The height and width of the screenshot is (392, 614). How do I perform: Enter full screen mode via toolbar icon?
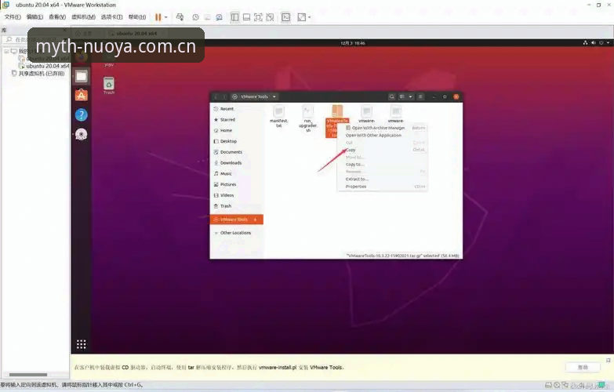258,16
